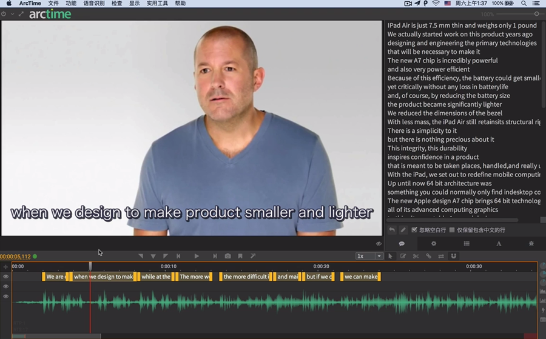
Task: Take a snapshot with the camera icon
Action: pos(227,257)
